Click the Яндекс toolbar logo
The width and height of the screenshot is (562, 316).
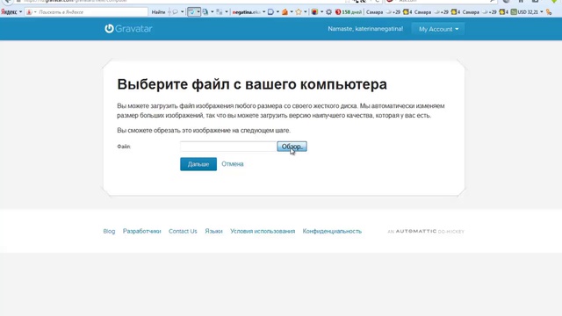click(x=9, y=12)
